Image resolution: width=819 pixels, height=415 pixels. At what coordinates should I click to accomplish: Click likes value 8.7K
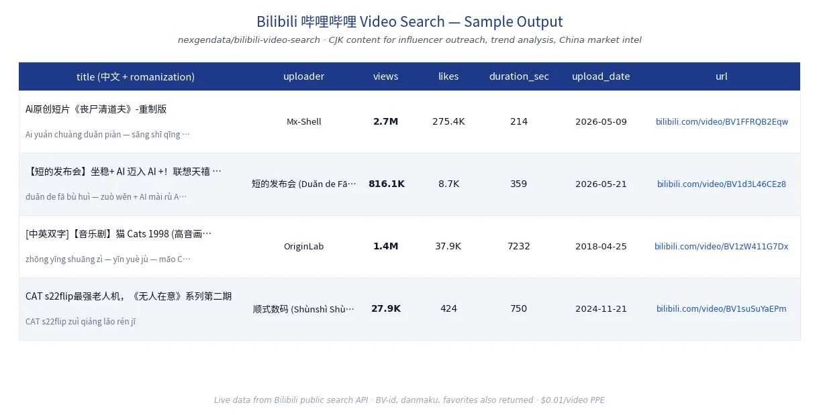coord(448,184)
